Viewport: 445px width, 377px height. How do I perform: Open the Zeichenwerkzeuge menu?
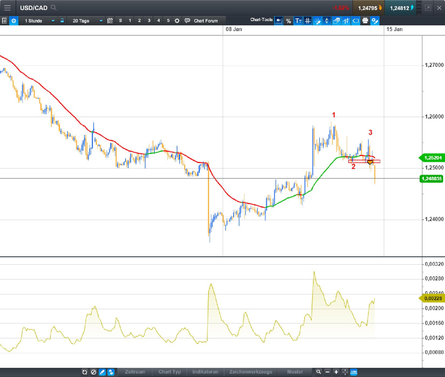click(x=251, y=372)
